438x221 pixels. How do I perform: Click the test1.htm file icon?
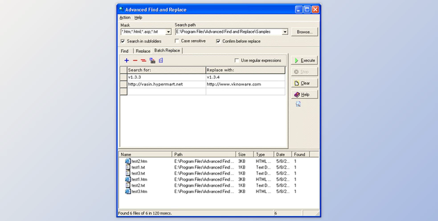point(128,179)
